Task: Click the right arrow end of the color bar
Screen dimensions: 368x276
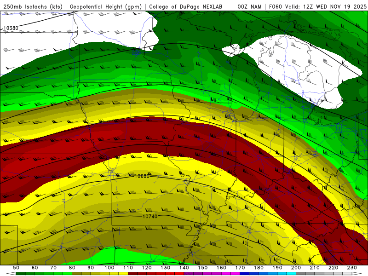Action: click(x=357, y=274)
